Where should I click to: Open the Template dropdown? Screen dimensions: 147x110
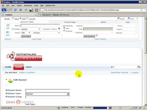31,29
